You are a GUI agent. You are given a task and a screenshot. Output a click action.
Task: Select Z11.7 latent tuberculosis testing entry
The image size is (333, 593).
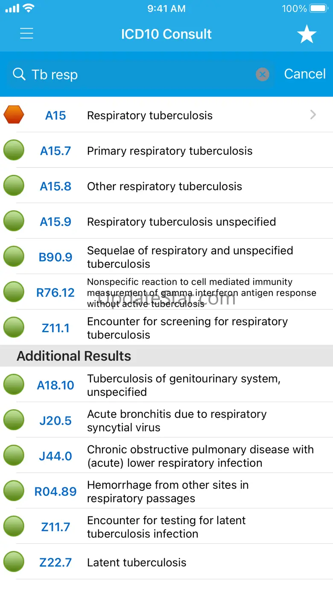(166, 527)
